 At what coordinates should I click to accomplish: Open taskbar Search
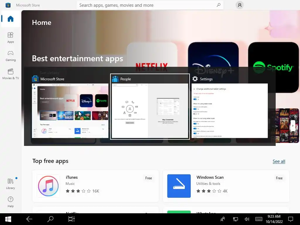[x=50, y=219]
